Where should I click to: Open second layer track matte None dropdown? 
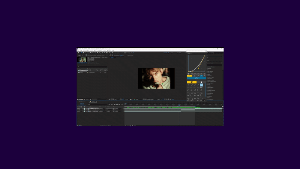(x=109, y=110)
